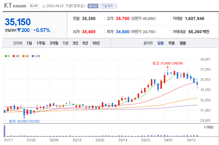Click the 전일 value 35,350
The width and height of the screenshot is (219, 145).
click(89, 18)
